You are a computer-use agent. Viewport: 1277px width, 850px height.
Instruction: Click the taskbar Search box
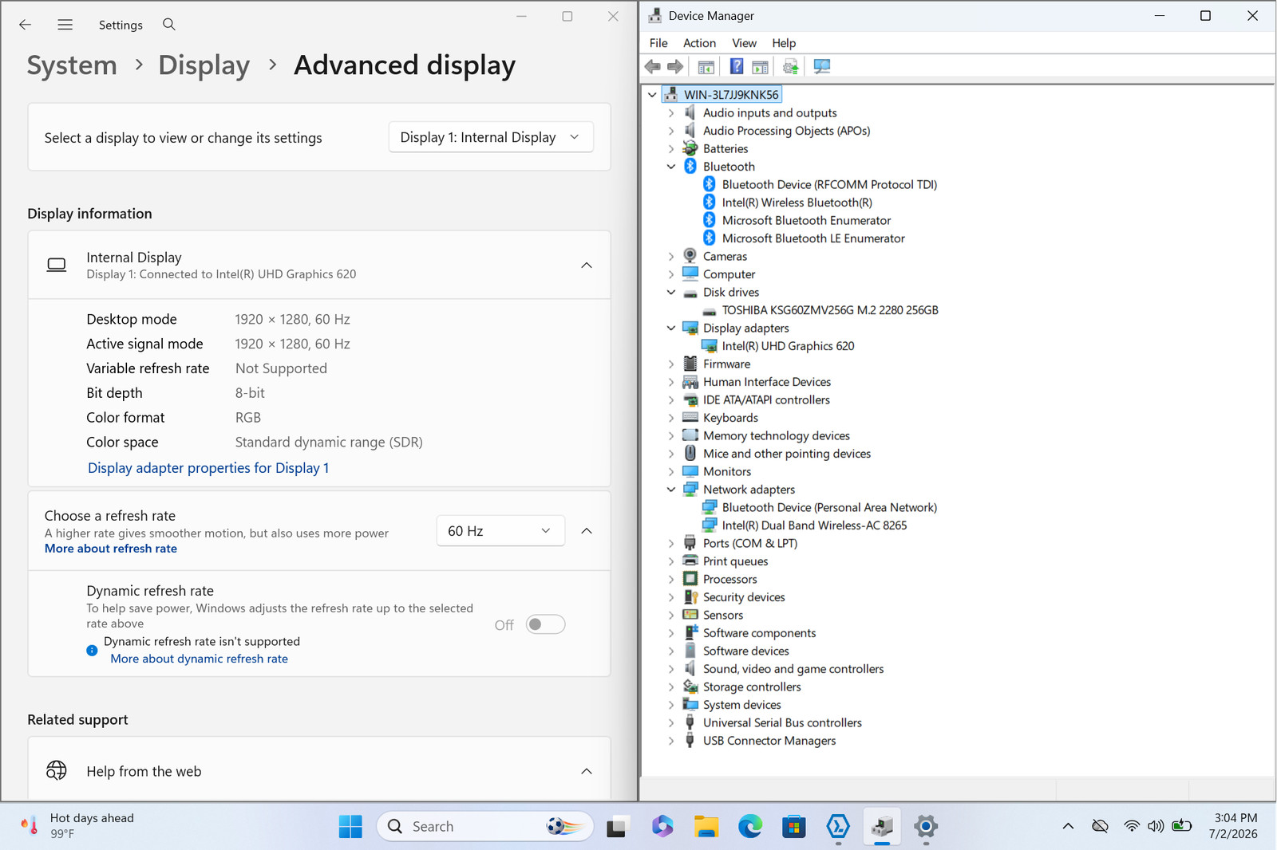[x=485, y=827]
